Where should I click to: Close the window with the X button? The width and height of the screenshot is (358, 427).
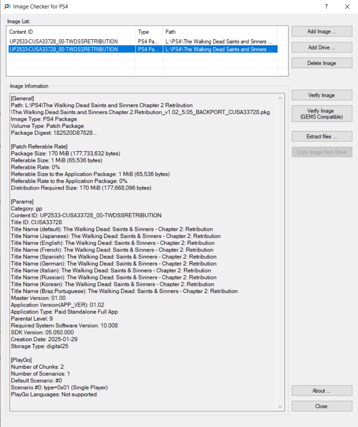click(x=347, y=7)
